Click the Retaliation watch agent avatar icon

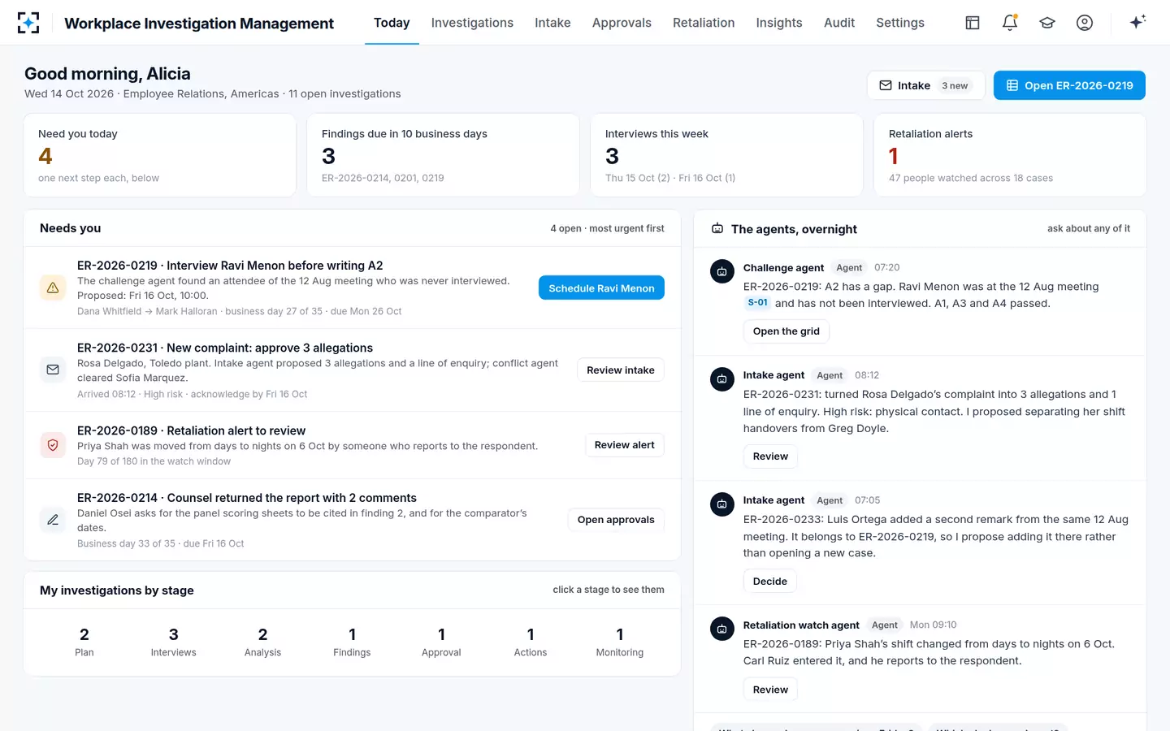tap(722, 629)
